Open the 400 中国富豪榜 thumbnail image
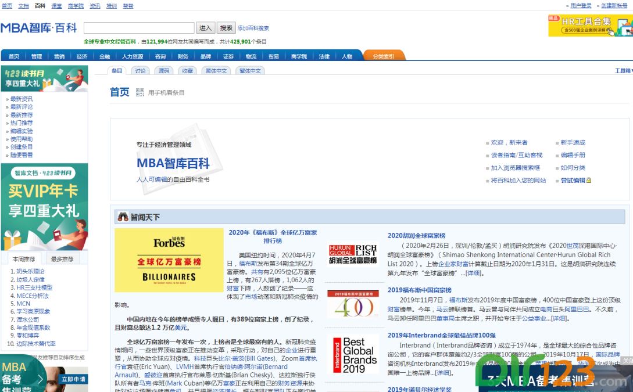 (x=353, y=304)
